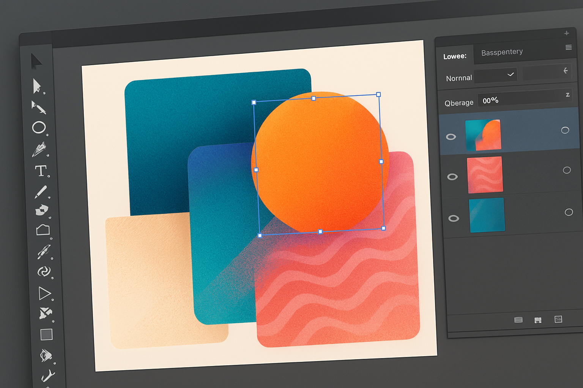This screenshot has width=583, height=388.
Task: Hide the orange circle layer
Action: 451,137
